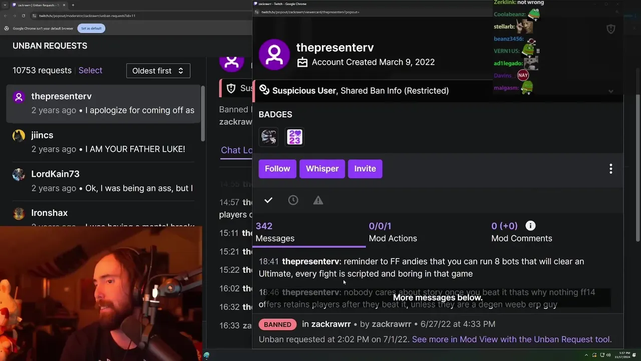Open new tab with plus button

coord(73,5)
